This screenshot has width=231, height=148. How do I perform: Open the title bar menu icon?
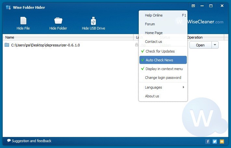(x=193, y=6)
